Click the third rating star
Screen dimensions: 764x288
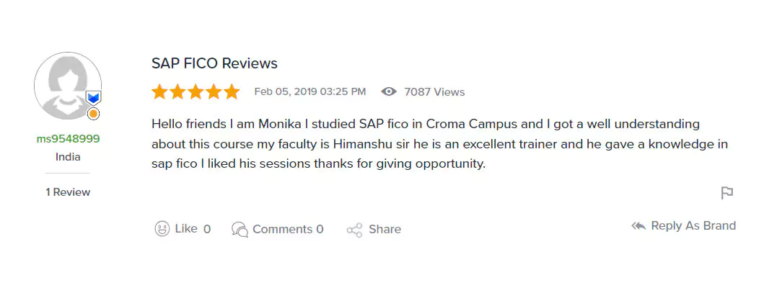pyautogui.click(x=196, y=91)
